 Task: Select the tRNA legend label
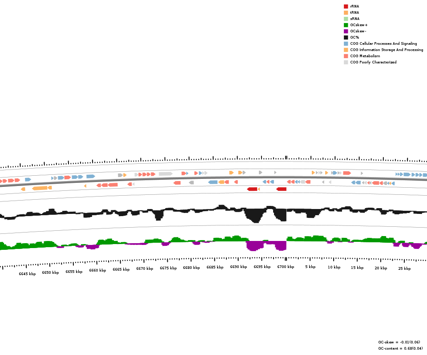point(354,12)
